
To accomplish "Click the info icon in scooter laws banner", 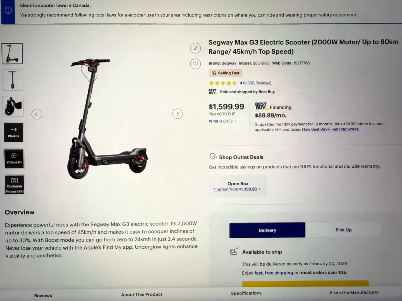I will click(8, 10).
